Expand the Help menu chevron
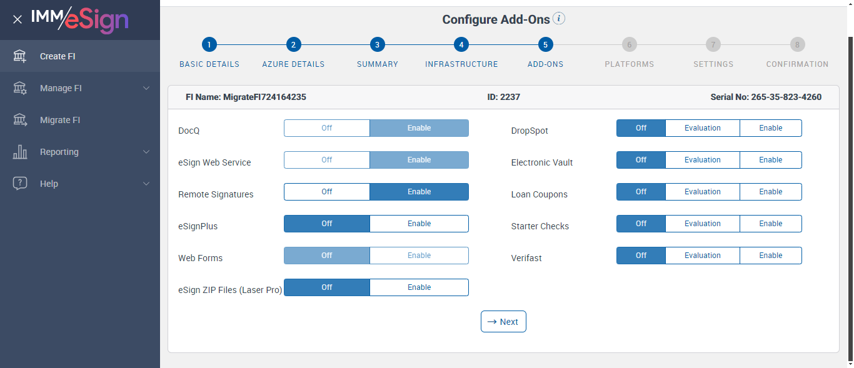 pyautogui.click(x=146, y=184)
